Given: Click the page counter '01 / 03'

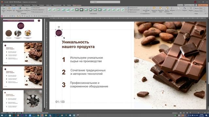Looking at the screenshot, I should tap(60, 102).
